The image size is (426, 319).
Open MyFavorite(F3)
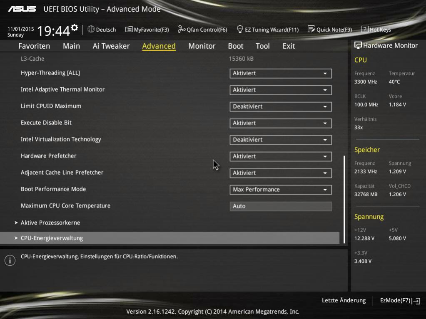click(147, 30)
